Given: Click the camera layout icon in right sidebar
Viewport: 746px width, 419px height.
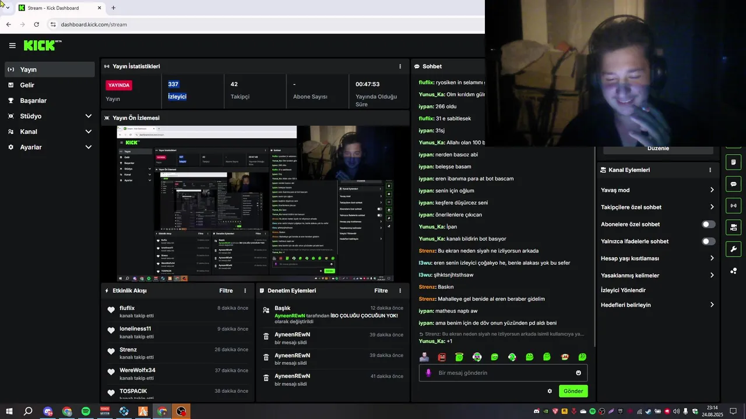Looking at the screenshot, I should pyautogui.click(x=733, y=227).
